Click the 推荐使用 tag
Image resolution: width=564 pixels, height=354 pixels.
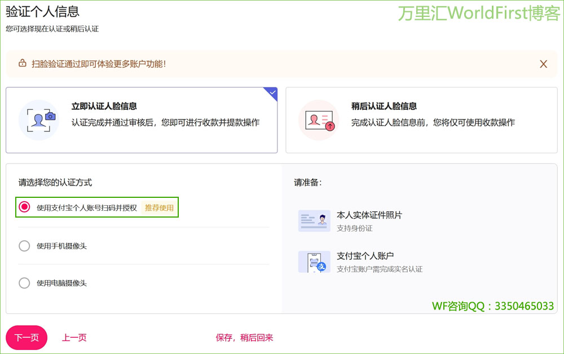(x=159, y=208)
